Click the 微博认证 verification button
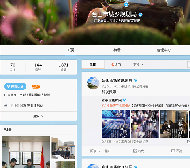 pyautogui.click(x=15, y=87)
